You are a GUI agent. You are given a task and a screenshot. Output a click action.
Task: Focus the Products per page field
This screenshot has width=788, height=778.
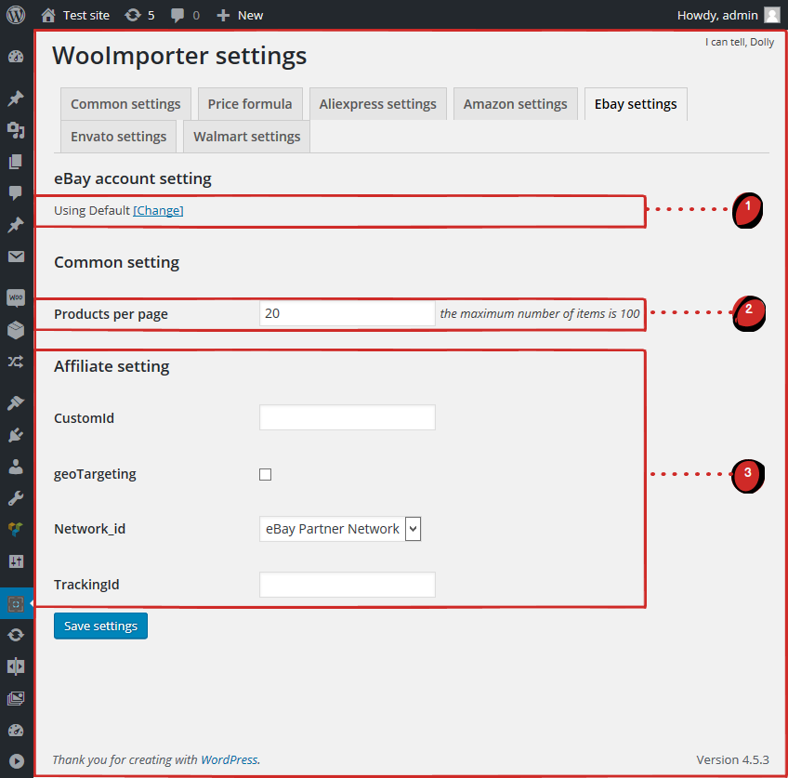348,313
